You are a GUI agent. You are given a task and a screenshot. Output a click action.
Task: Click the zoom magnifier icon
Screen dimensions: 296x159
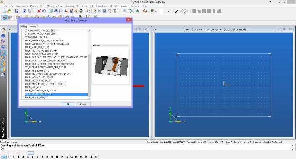click(124, 11)
